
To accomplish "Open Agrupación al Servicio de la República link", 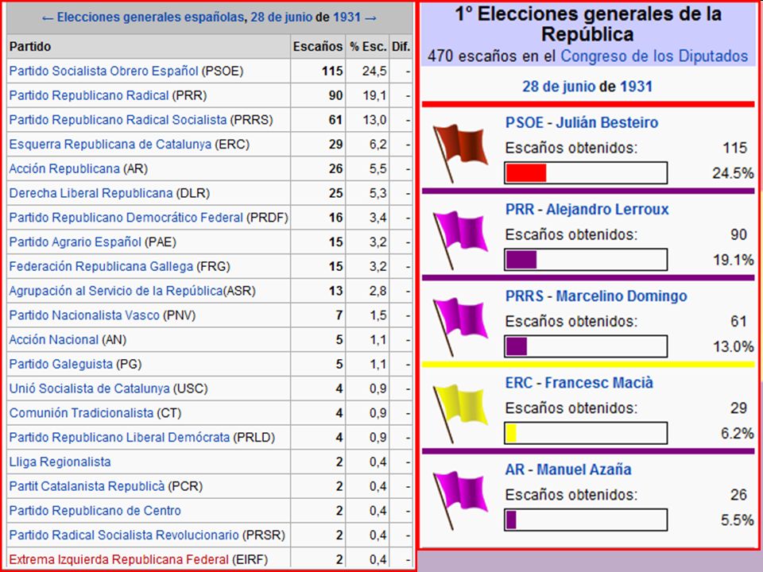I will click(116, 291).
